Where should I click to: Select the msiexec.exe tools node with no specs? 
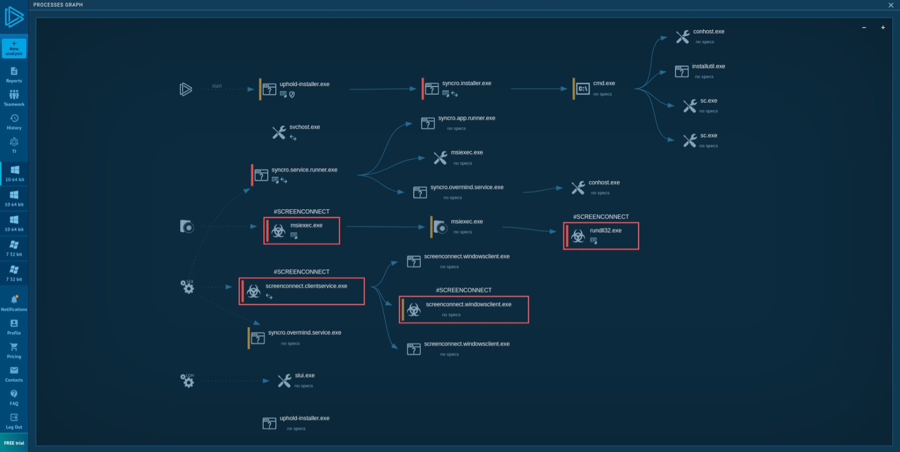click(x=459, y=158)
